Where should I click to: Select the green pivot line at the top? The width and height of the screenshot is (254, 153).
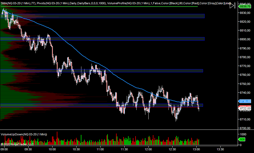pyautogui.click(x=107, y=6)
